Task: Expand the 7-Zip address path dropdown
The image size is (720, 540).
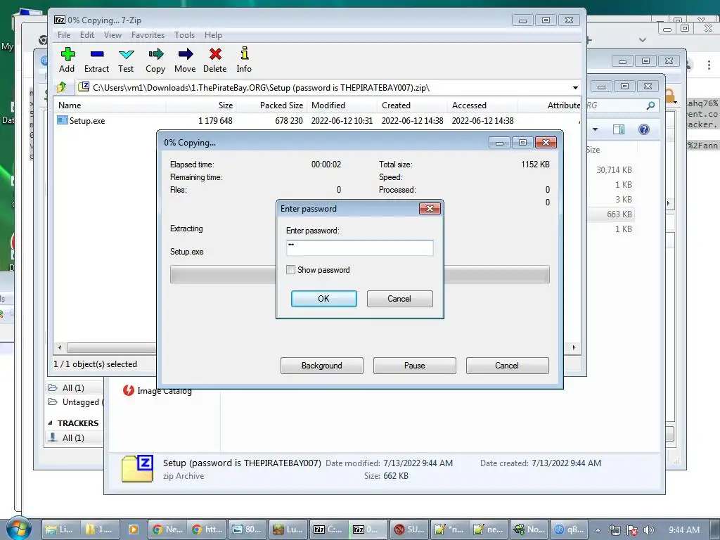Action: point(575,88)
